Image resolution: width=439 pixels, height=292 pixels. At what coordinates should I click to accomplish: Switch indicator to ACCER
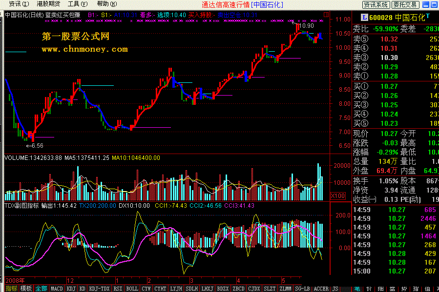click(321, 289)
